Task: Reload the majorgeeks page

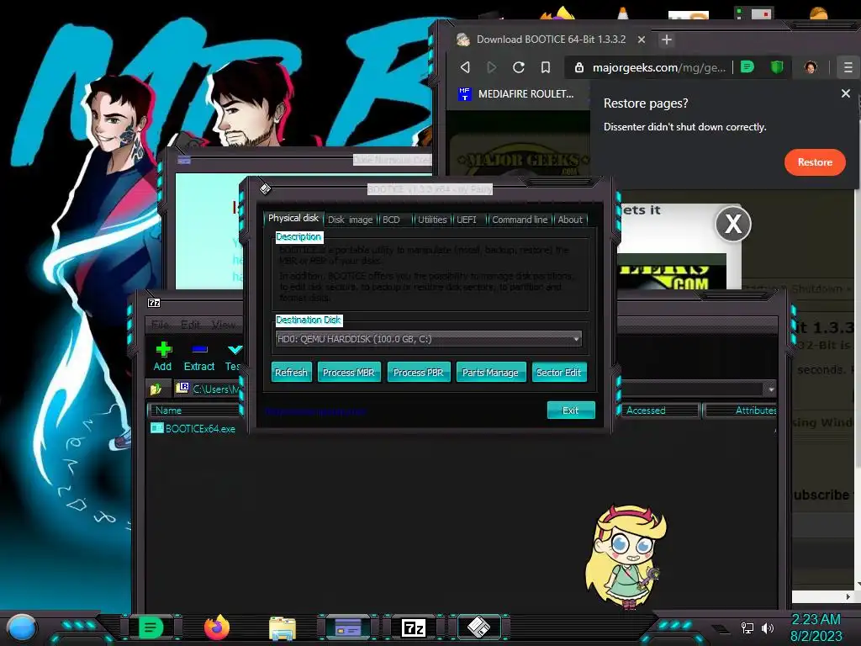Action: (518, 67)
